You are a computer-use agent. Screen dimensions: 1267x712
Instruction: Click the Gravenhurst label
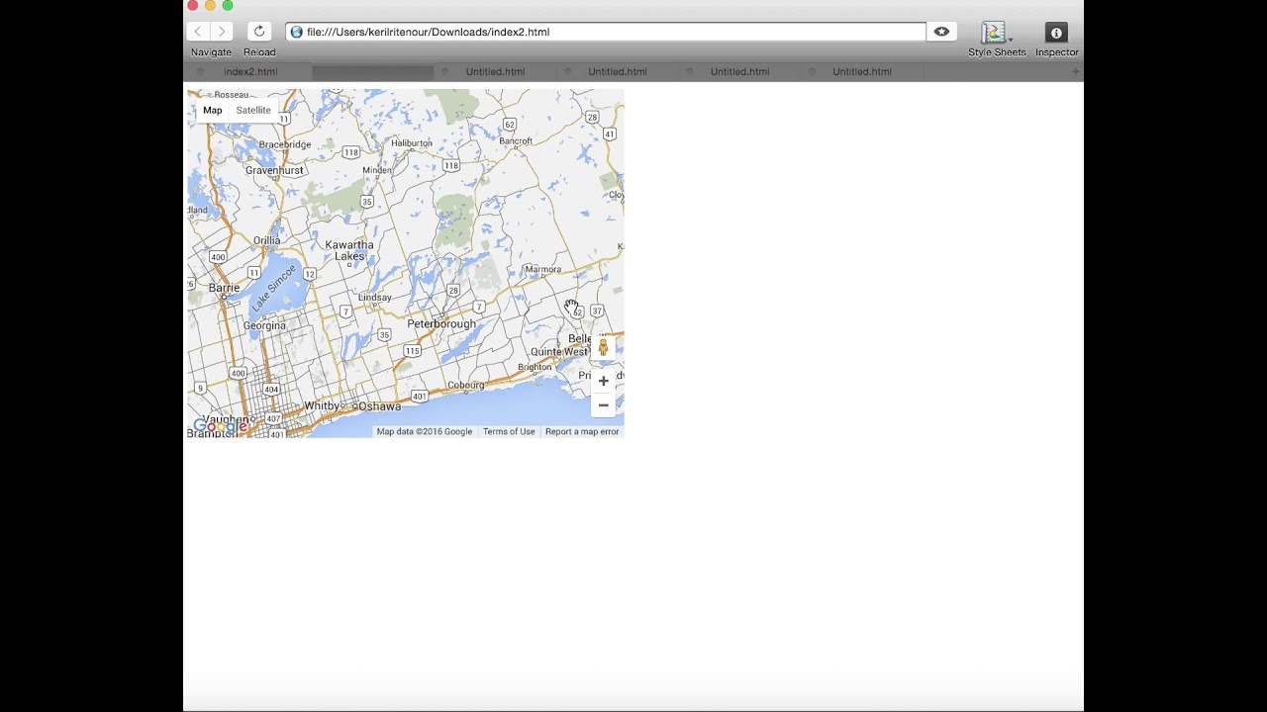(x=274, y=170)
